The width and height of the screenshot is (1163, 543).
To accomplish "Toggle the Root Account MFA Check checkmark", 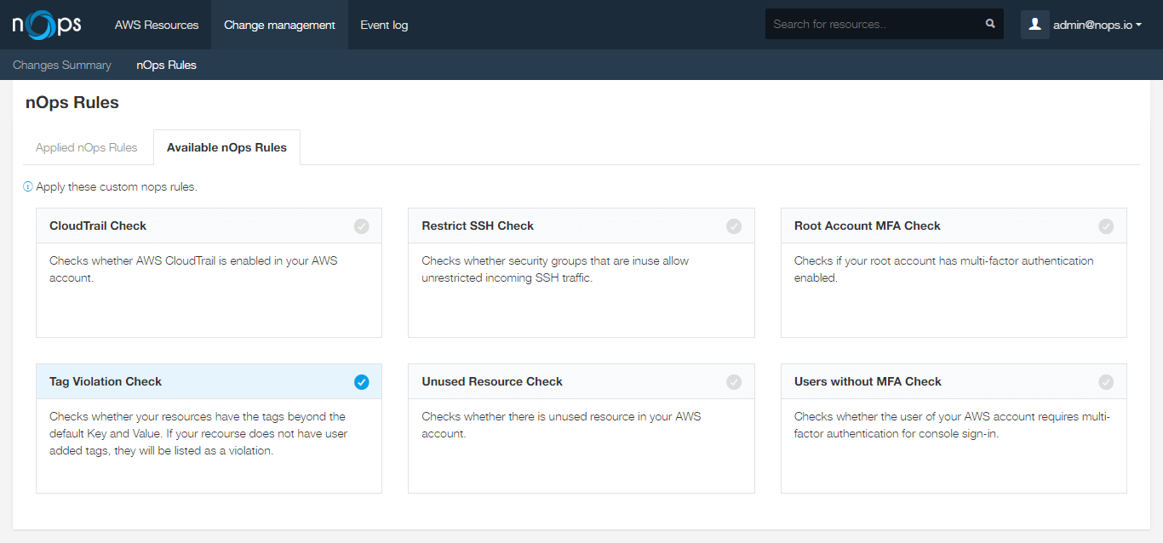I will pyautogui.click(x=1106, y=226).
